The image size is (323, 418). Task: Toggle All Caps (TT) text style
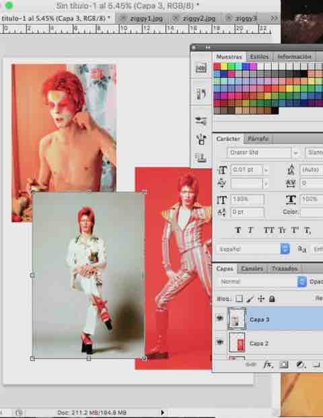coord(268,230)
